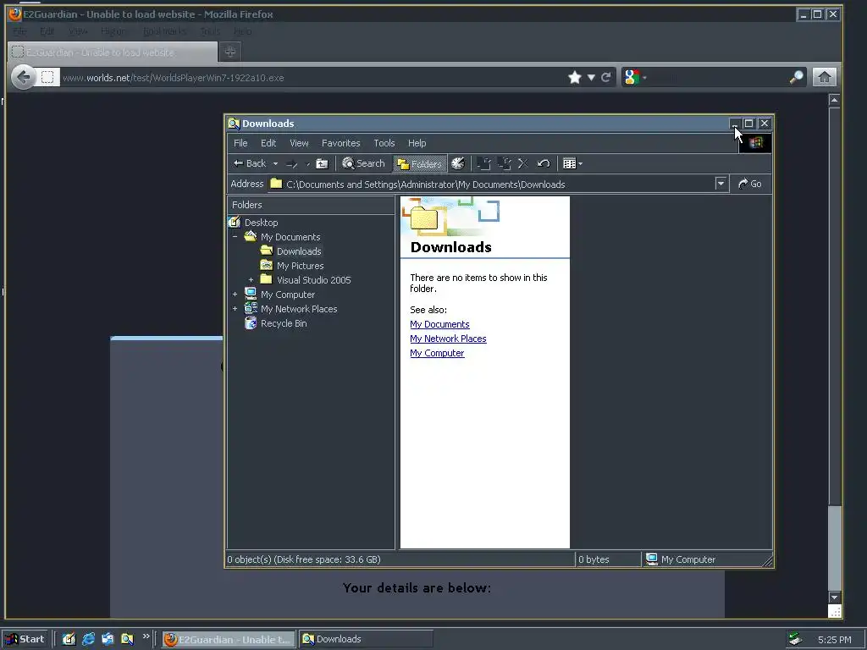Click the Firefox scrollbar up arrow
867x650 pixels.
(x=834, y=100)
